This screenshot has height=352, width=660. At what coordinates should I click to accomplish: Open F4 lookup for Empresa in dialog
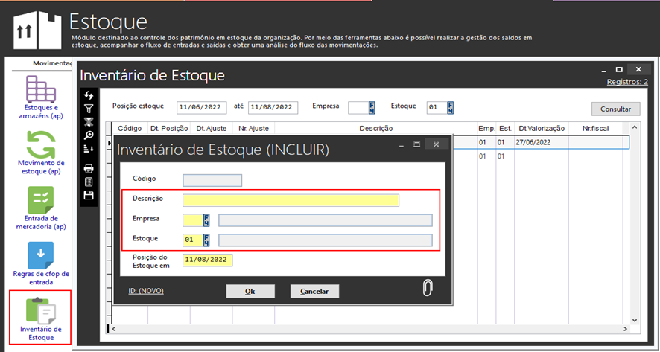pos(206,220)
